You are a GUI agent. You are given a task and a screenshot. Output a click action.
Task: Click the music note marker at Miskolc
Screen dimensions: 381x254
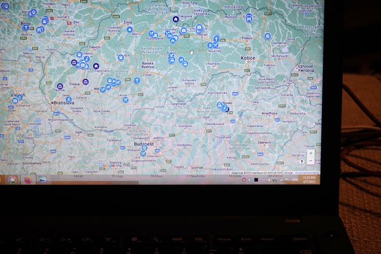(x=225, y=107)
